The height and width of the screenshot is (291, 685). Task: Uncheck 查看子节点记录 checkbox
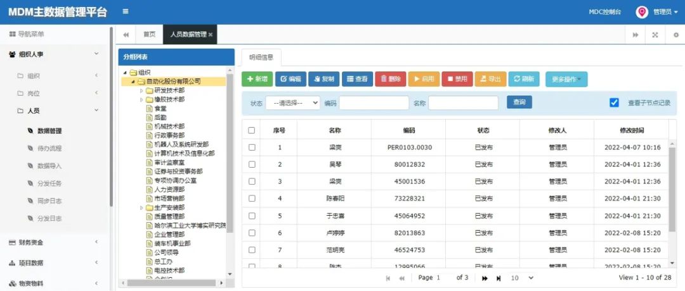614,103
